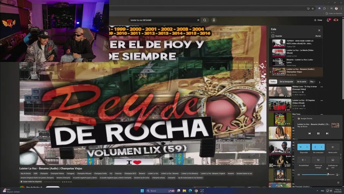Play TOPBOY - DIOS SABE COMO LO HIZO from queue
Image resolution: width=344 pixels, height=194 pixels.
coord(296,43)
